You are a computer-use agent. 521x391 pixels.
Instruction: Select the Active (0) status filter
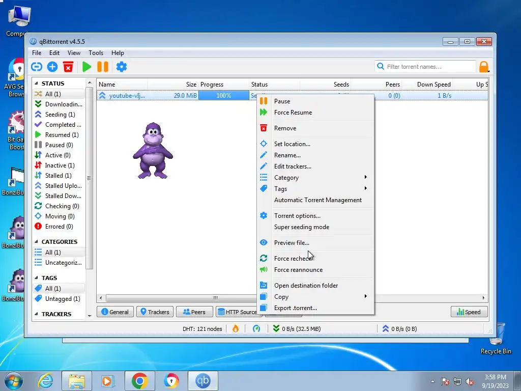point(59,155)
